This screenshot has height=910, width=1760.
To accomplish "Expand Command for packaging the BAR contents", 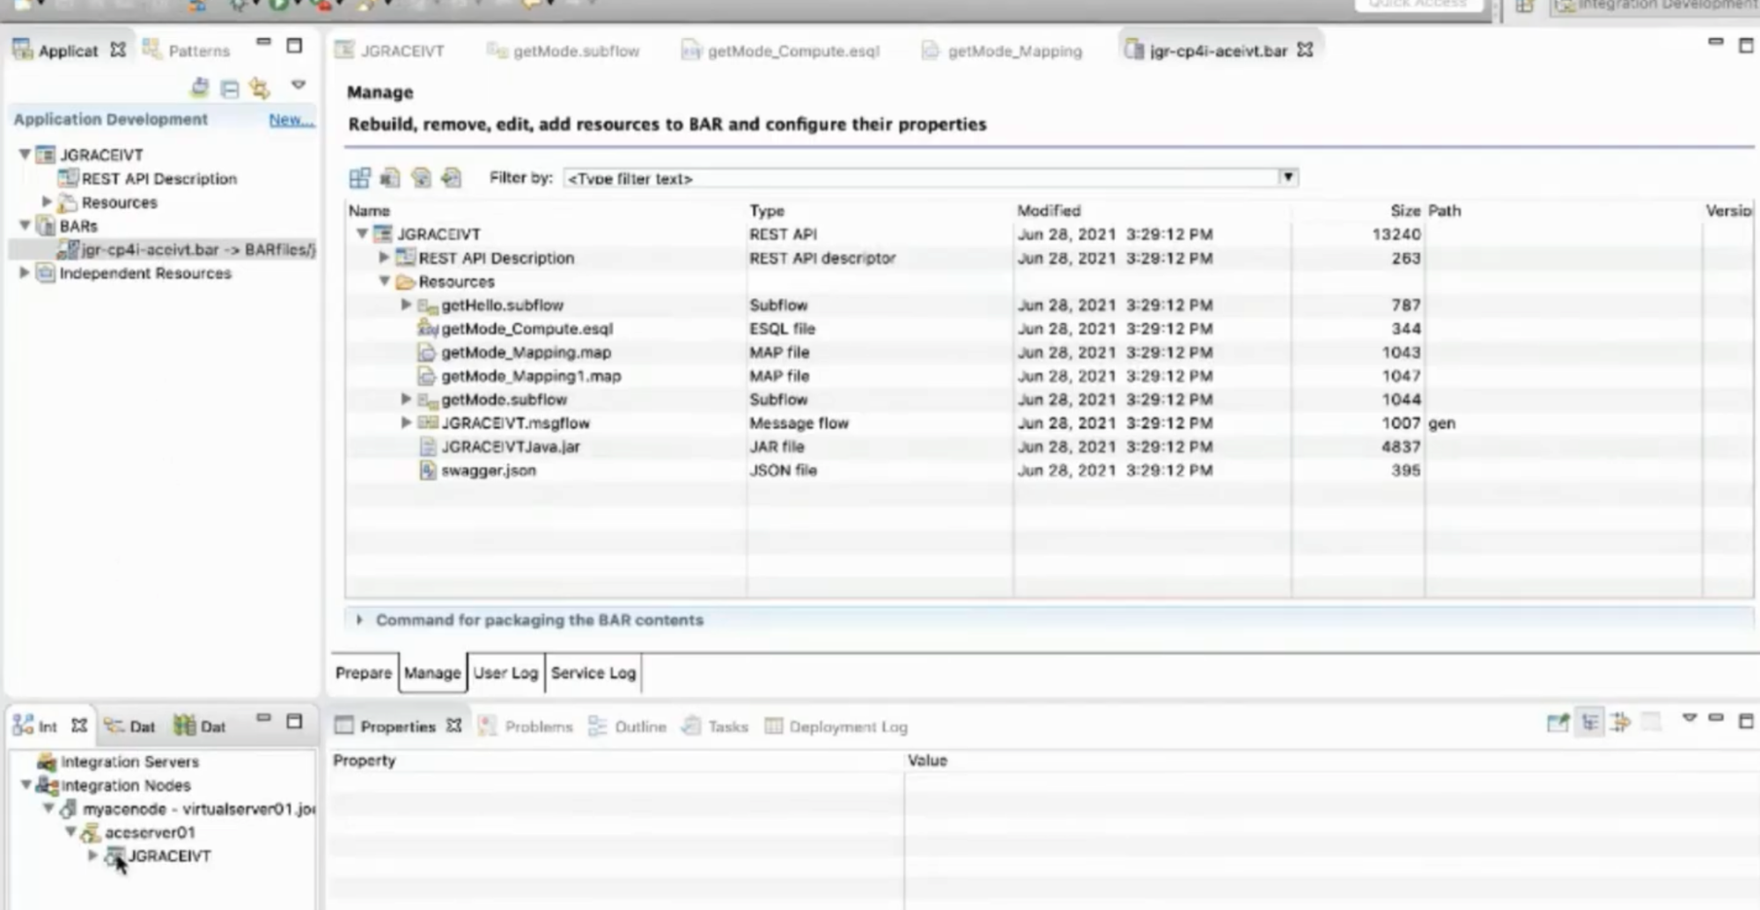I will tap(360, 620).
